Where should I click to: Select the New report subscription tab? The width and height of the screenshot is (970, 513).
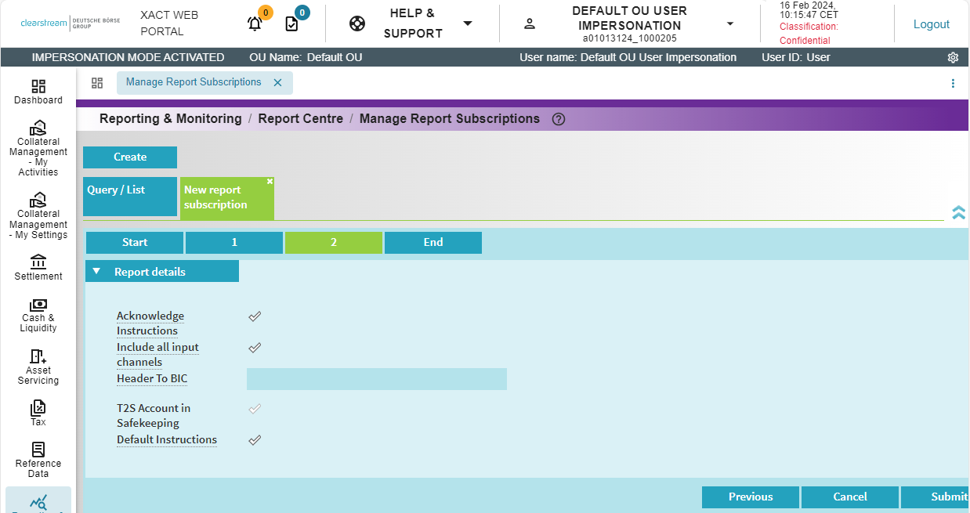[223, 197]
